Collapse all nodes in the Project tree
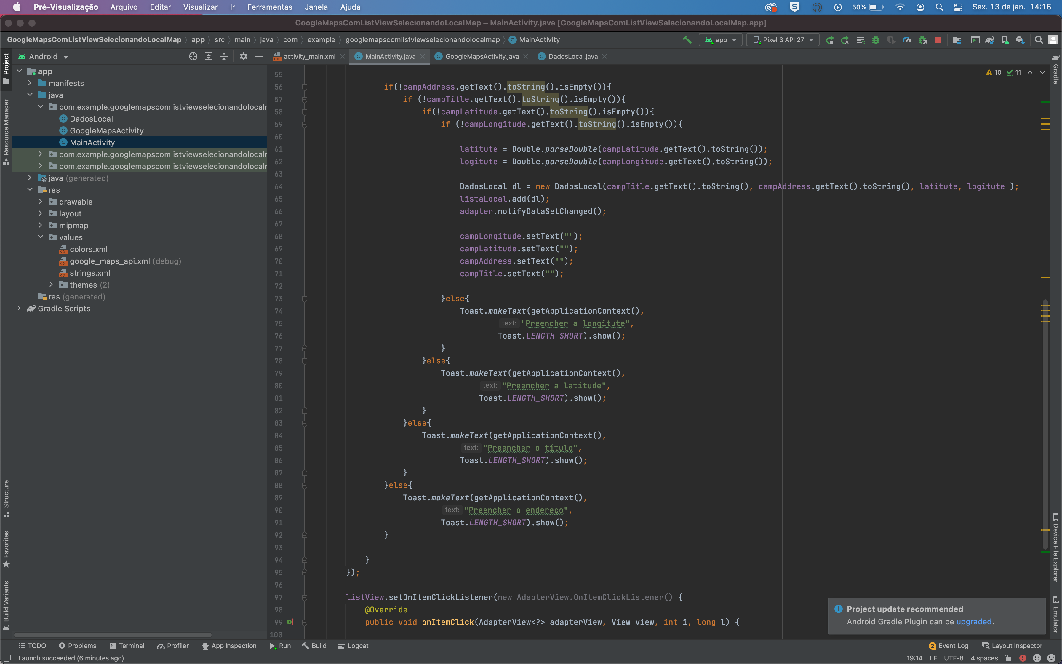1062x664 pixels. (224, 56)
